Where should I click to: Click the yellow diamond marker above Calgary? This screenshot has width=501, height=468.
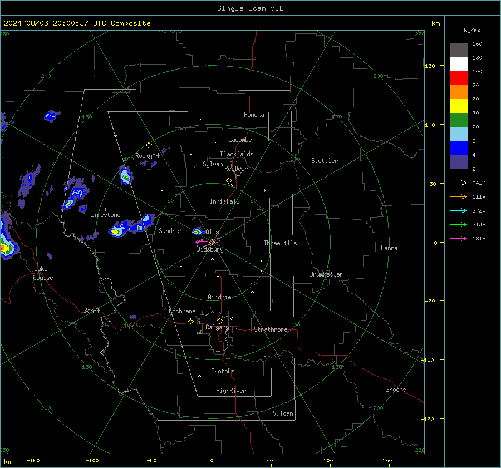[220, 321]
